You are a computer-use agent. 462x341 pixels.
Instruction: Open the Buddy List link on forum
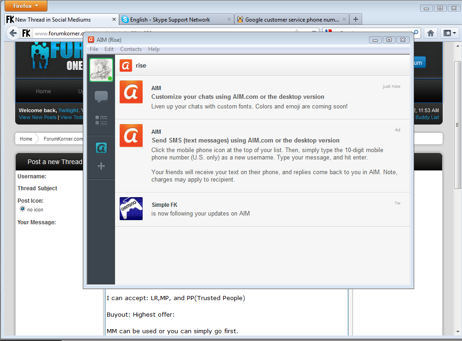pyautogui.click(x=427, y=117)
